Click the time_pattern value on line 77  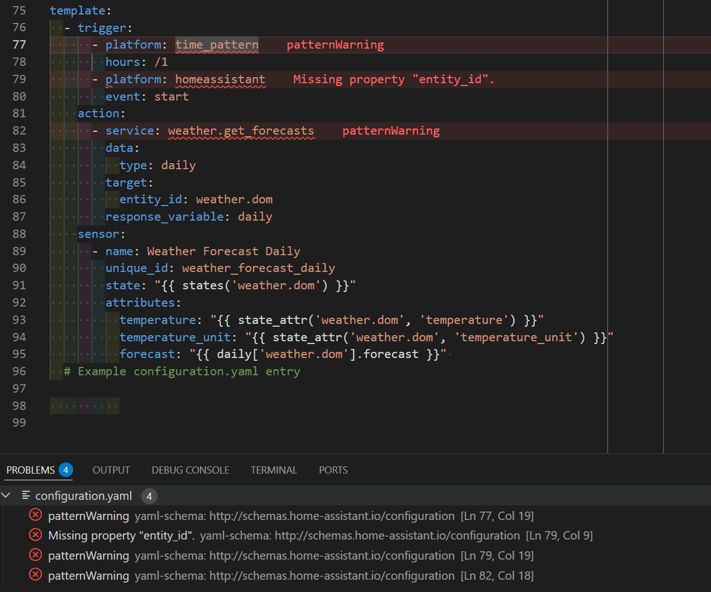pos(217,45)
